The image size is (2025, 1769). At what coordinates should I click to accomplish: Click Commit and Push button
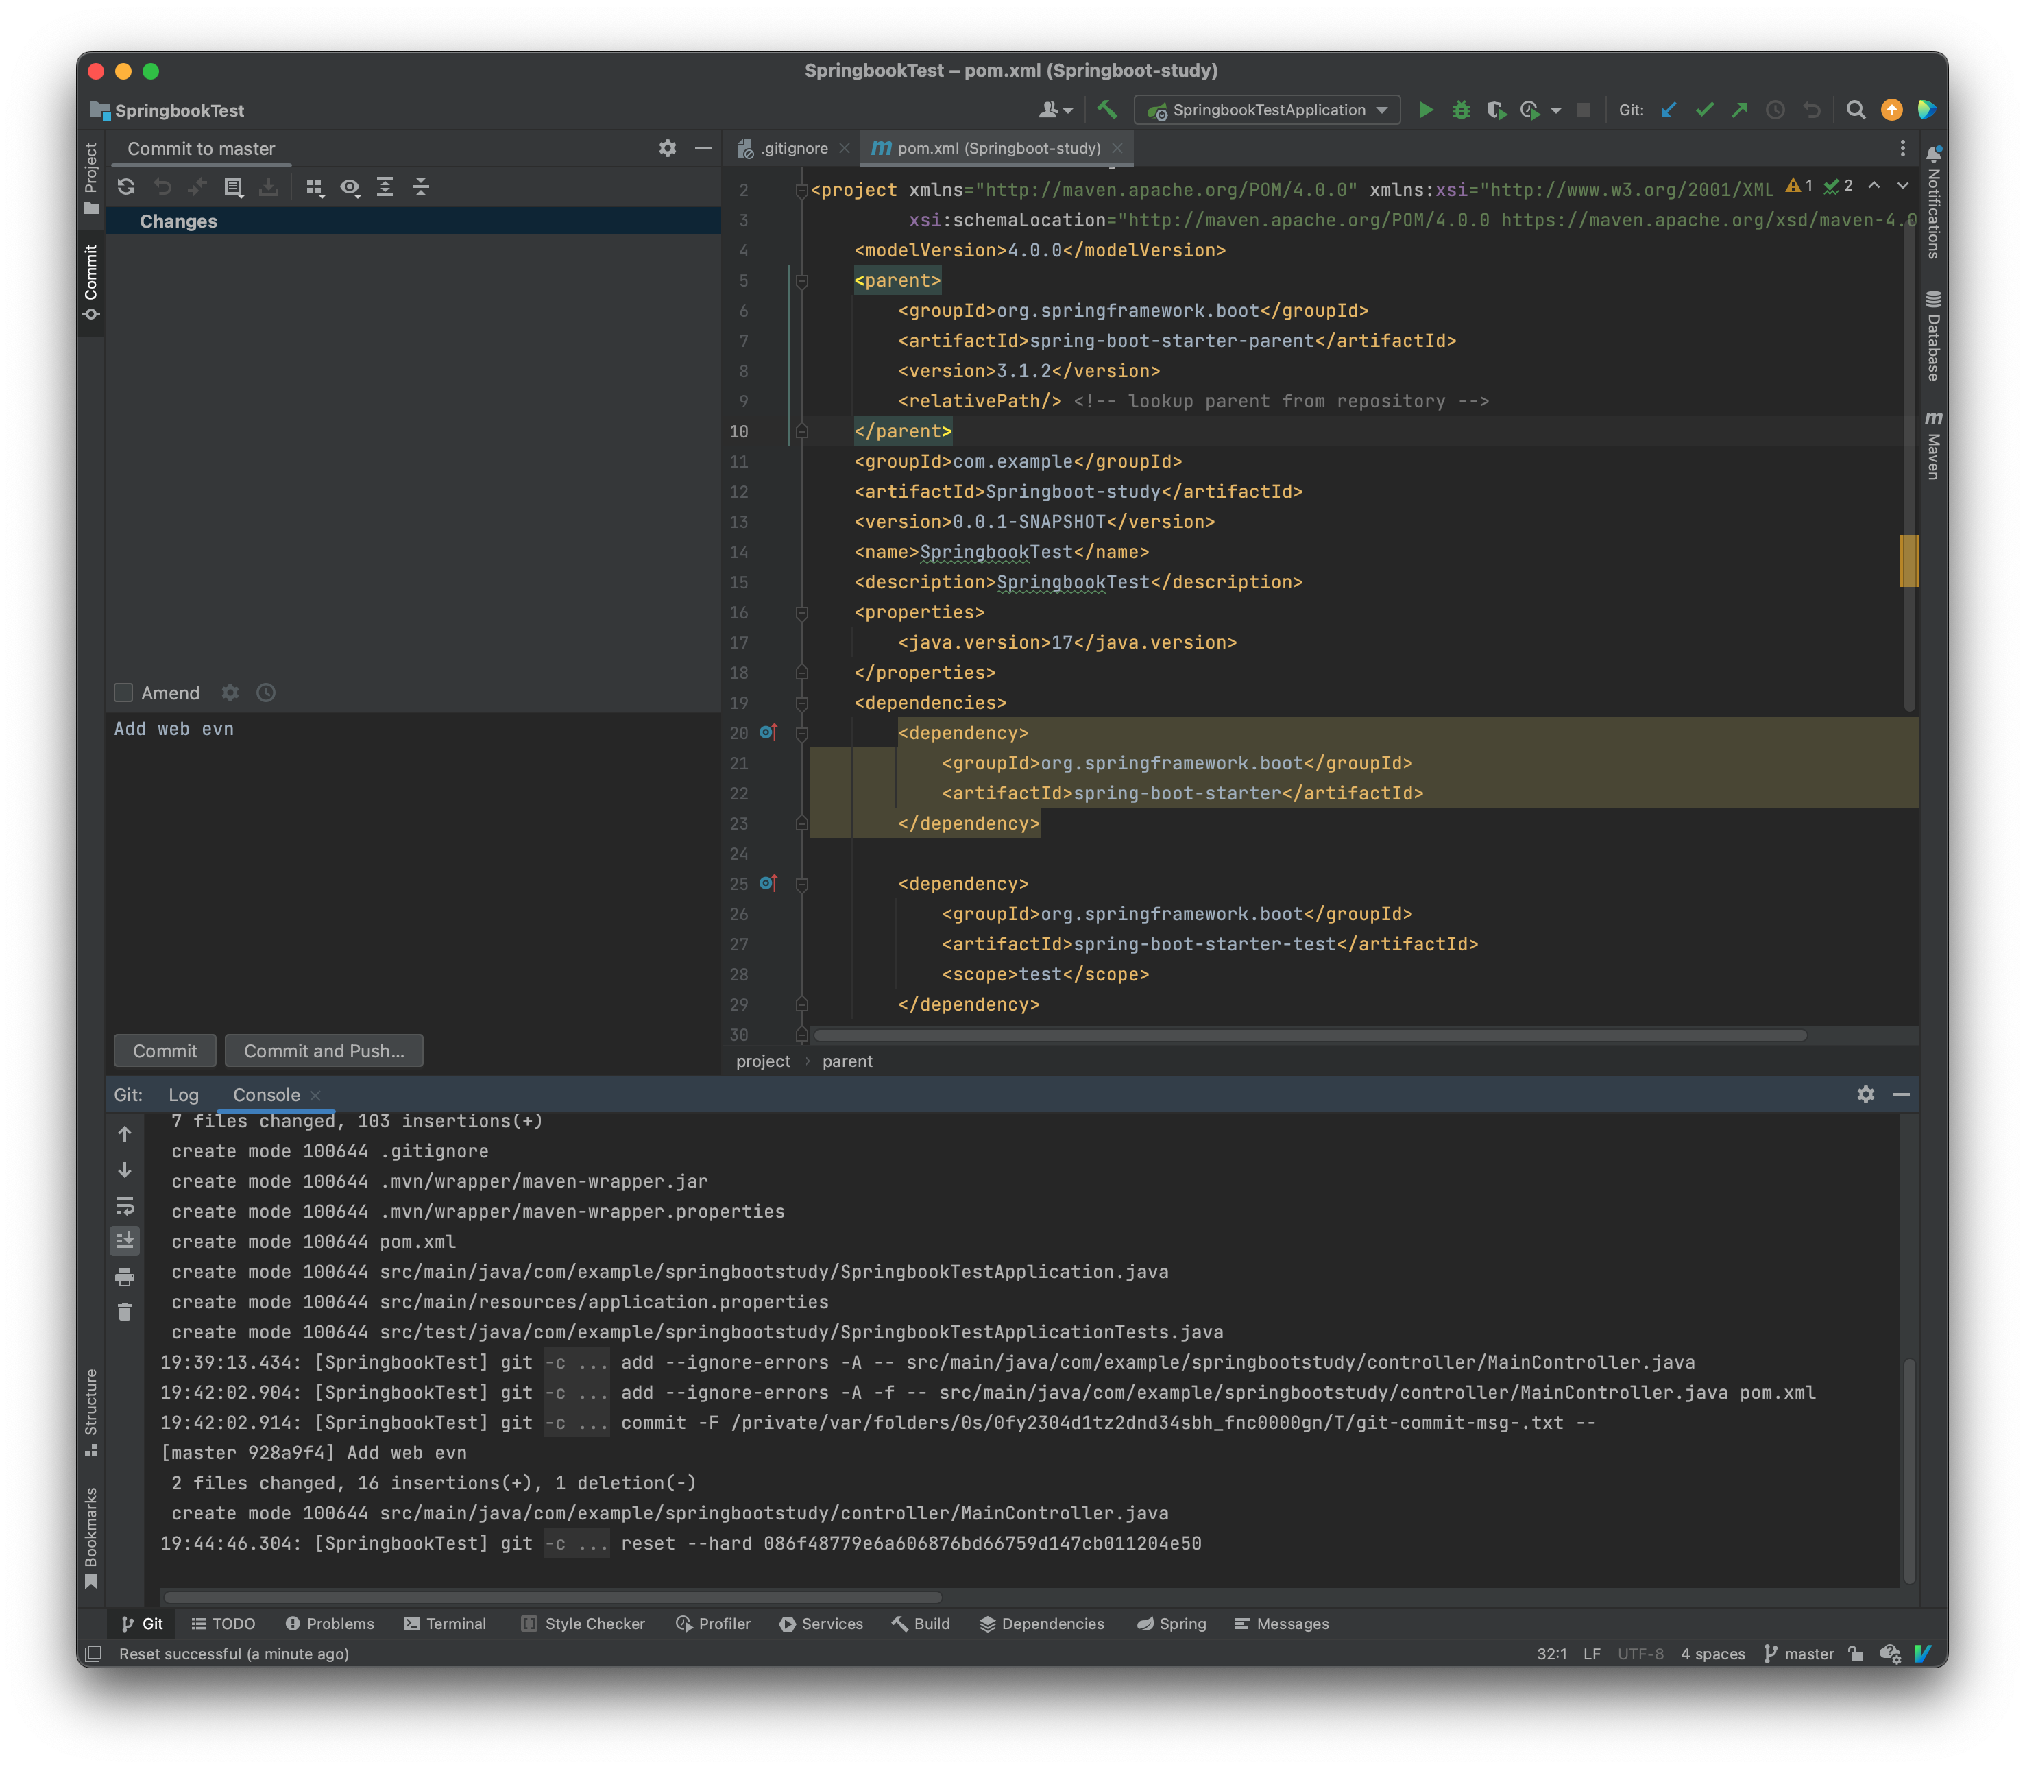coord(324,1051)
